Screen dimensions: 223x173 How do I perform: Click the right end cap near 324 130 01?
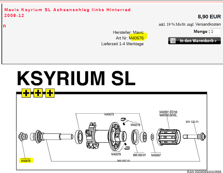pos(201,137)
